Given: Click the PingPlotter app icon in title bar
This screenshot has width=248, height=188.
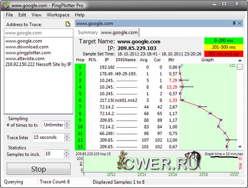Looking at the screenshot, I should coord(6,5).
